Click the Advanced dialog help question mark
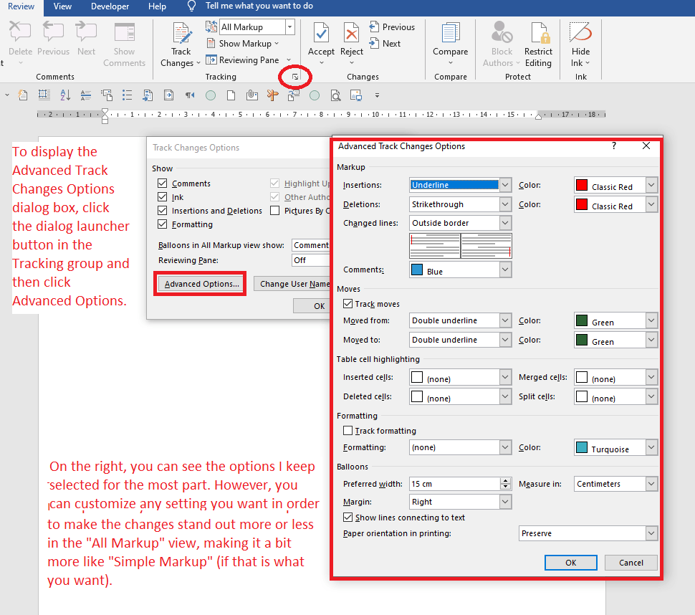695x615 pixels. click(x=614, y=146)
